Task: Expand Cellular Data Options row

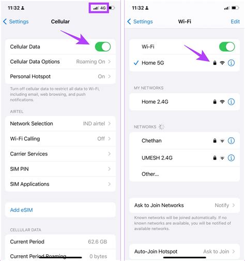Action: (x=60, y=62)
